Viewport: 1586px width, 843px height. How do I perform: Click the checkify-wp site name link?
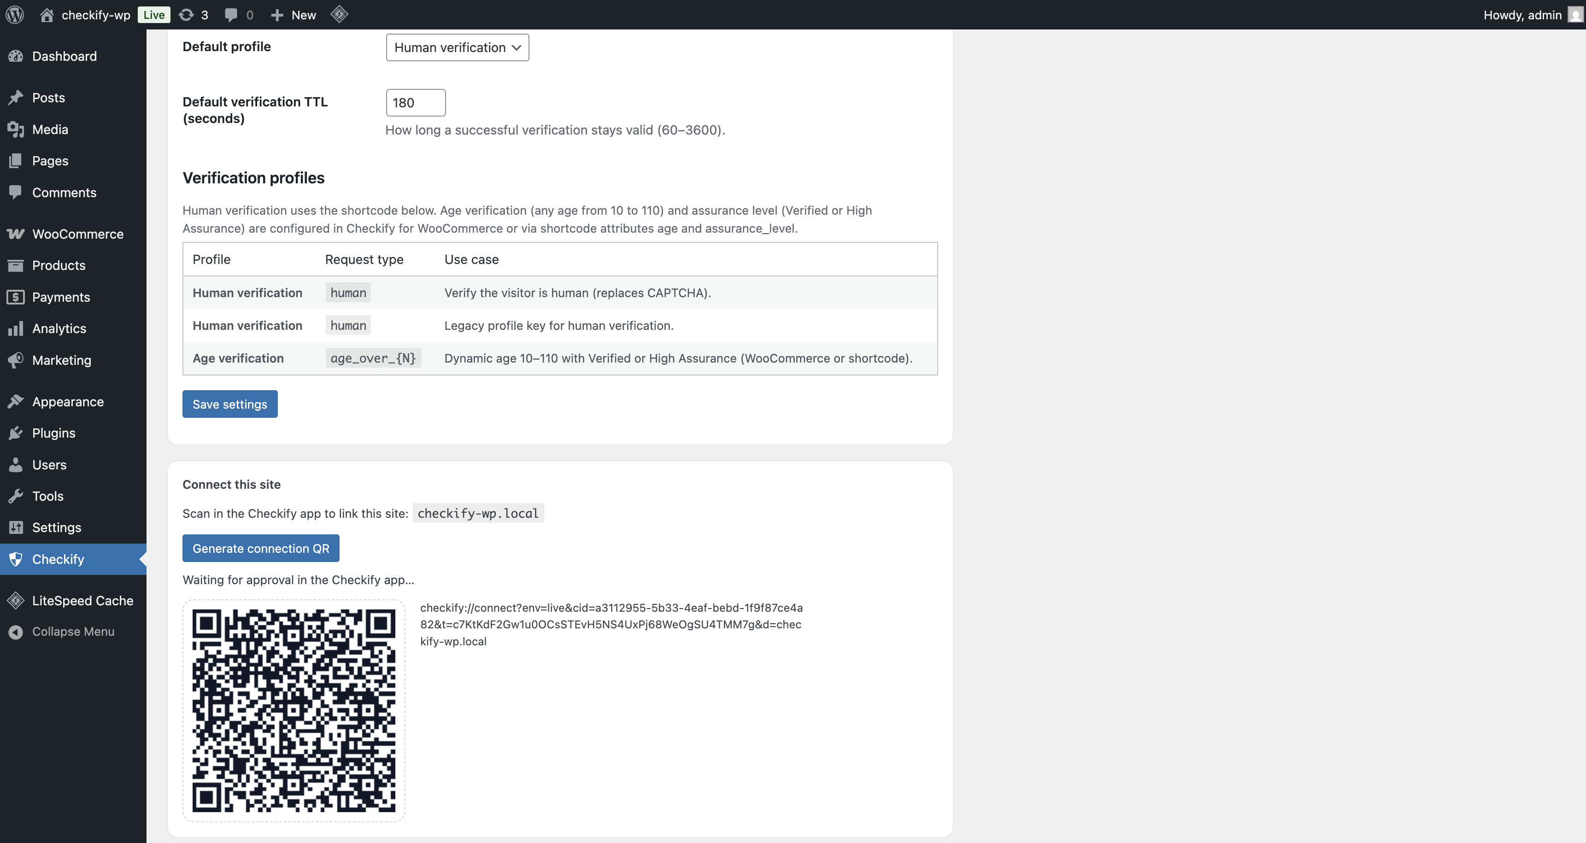tap(96, 15)
